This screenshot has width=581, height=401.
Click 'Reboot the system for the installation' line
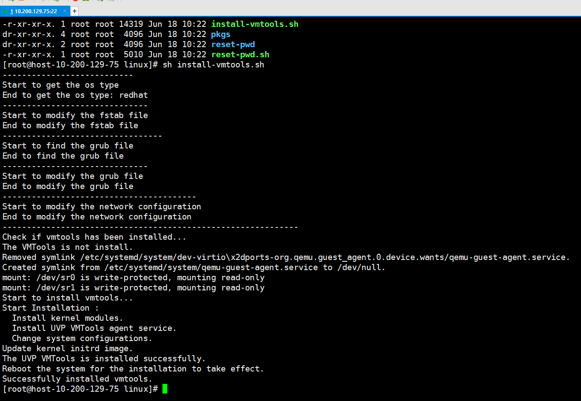coord(133,369)
